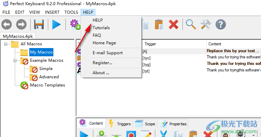Click the back navigation arrow icon

[x=7, y=24]
